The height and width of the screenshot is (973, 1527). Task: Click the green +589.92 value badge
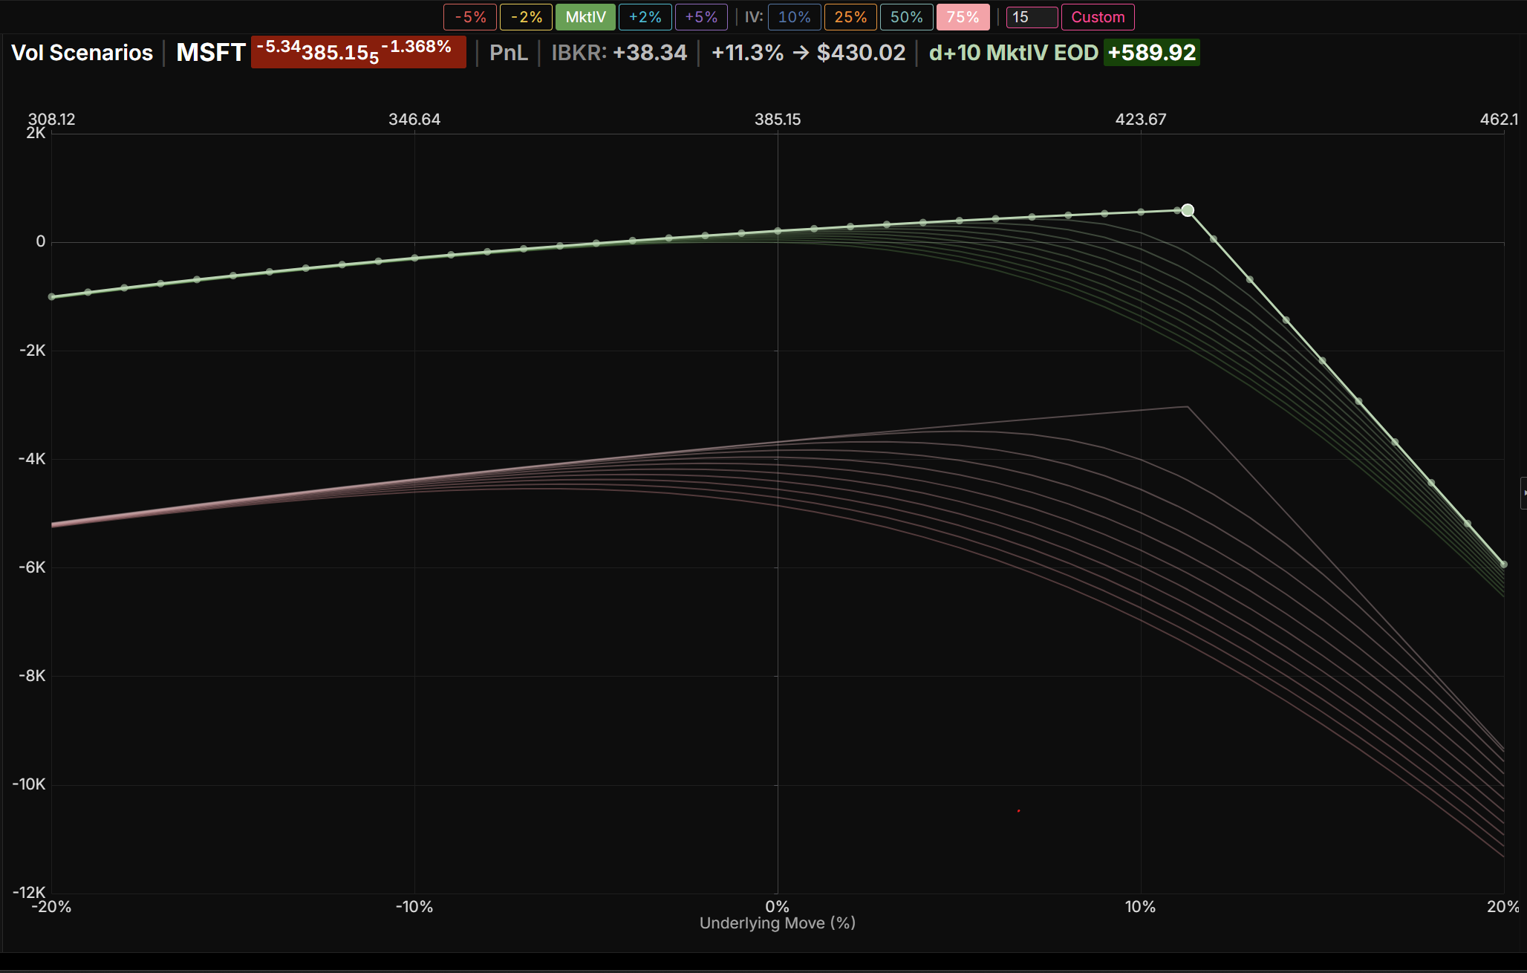pyautogui.click(x=1151, y=53)
